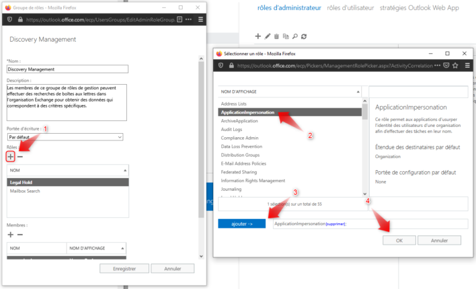Click scroll-up arrow in Discovery Management form
The height and width of the screenshot is (289, 476).
click(201, 58)
